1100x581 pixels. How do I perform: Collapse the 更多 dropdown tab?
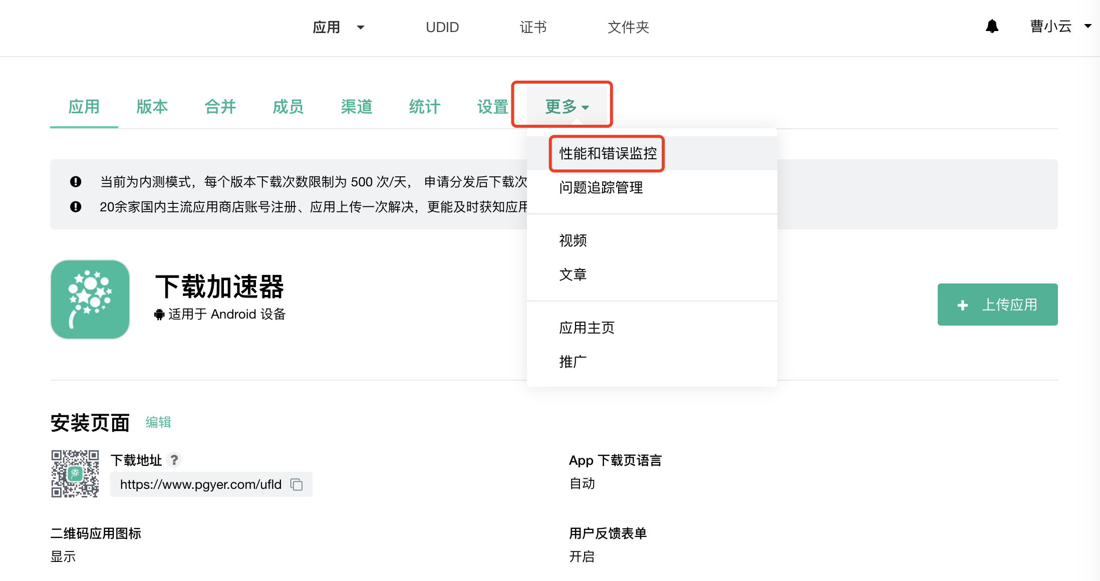point(566,107)
